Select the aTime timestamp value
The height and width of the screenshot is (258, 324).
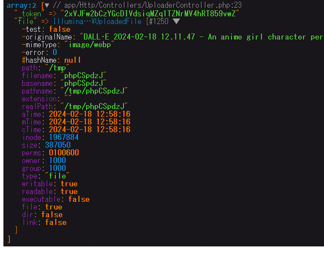[x=90, y=114]
